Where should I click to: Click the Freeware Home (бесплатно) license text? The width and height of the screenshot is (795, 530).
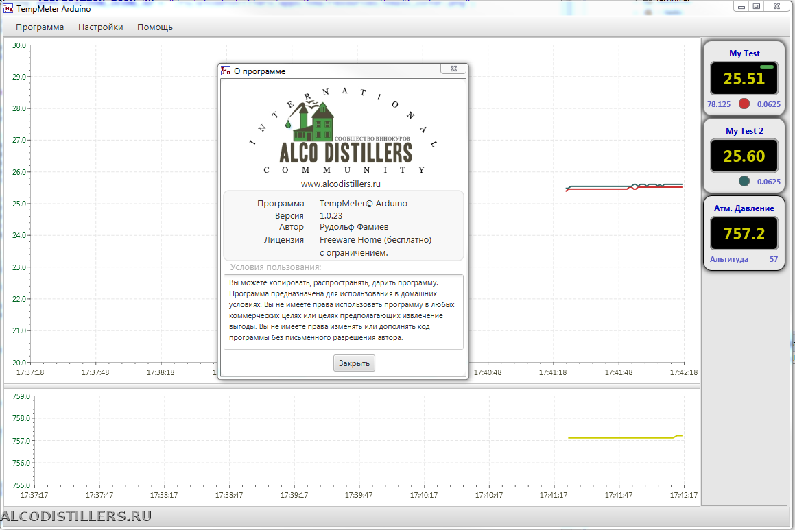[x=375, y=240]
